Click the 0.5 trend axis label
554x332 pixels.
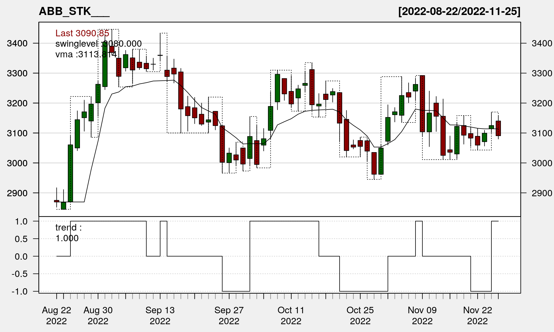click(21, 239)
